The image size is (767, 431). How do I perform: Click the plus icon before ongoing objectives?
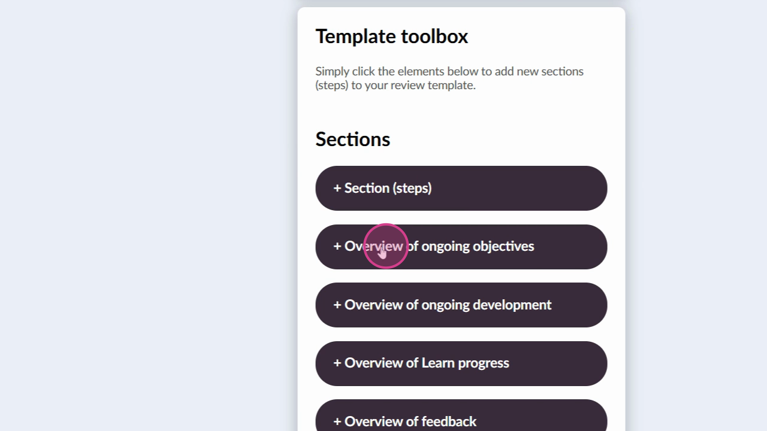coord(337,247)
